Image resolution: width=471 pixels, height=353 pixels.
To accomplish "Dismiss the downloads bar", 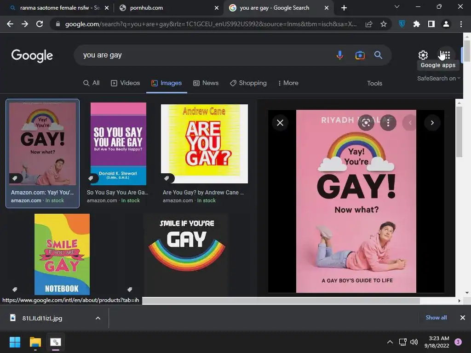I will (463, 318).
